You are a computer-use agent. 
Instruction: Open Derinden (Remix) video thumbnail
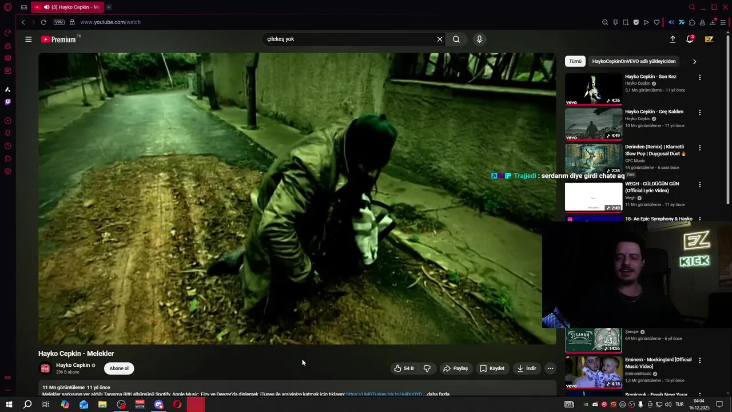tap(594, 159)
